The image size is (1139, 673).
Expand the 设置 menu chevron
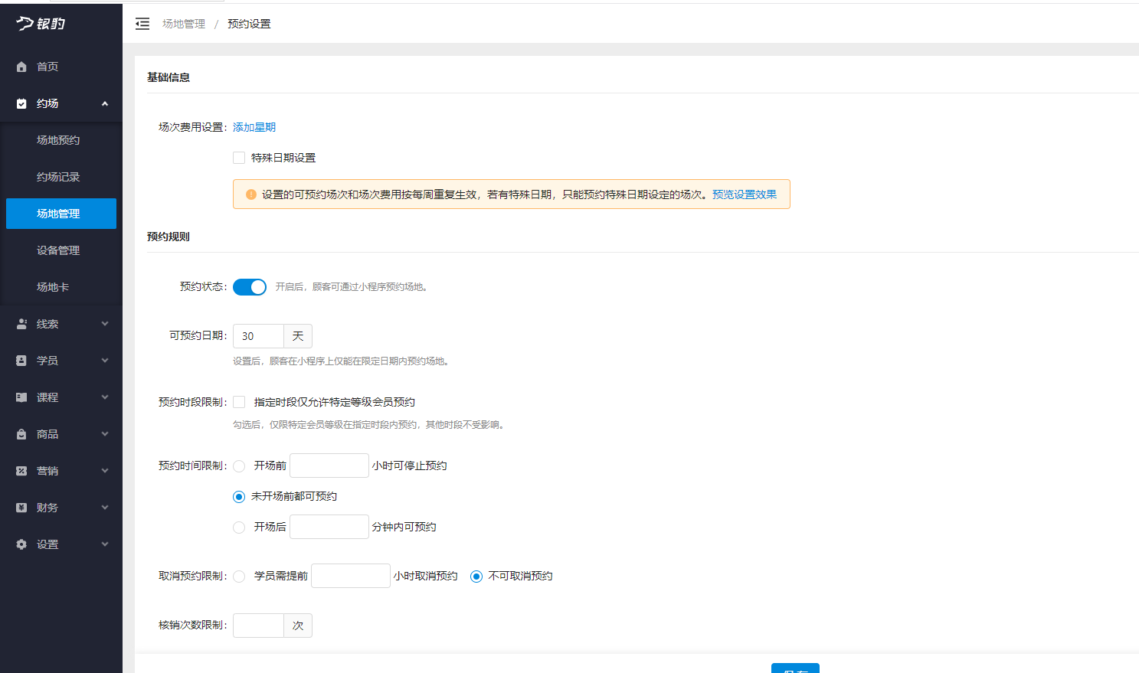tap(105, 544)
